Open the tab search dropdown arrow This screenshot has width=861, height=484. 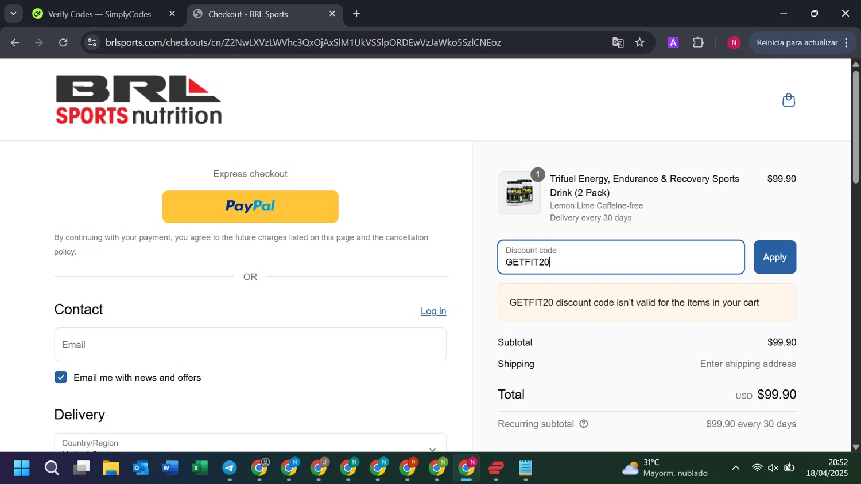13,14
